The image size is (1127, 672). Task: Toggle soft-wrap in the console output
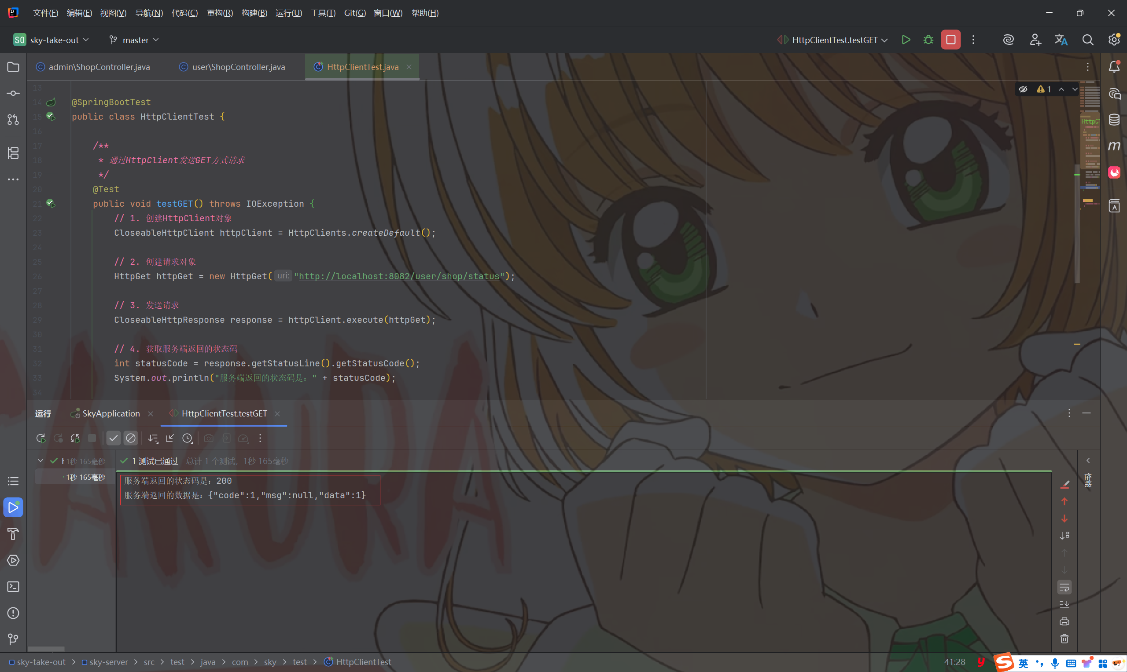click(x=1064, y=587)
